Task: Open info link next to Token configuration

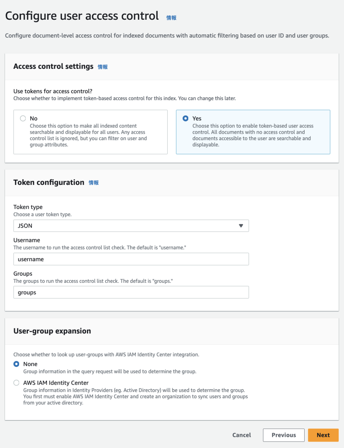Action: click(94, 182)
